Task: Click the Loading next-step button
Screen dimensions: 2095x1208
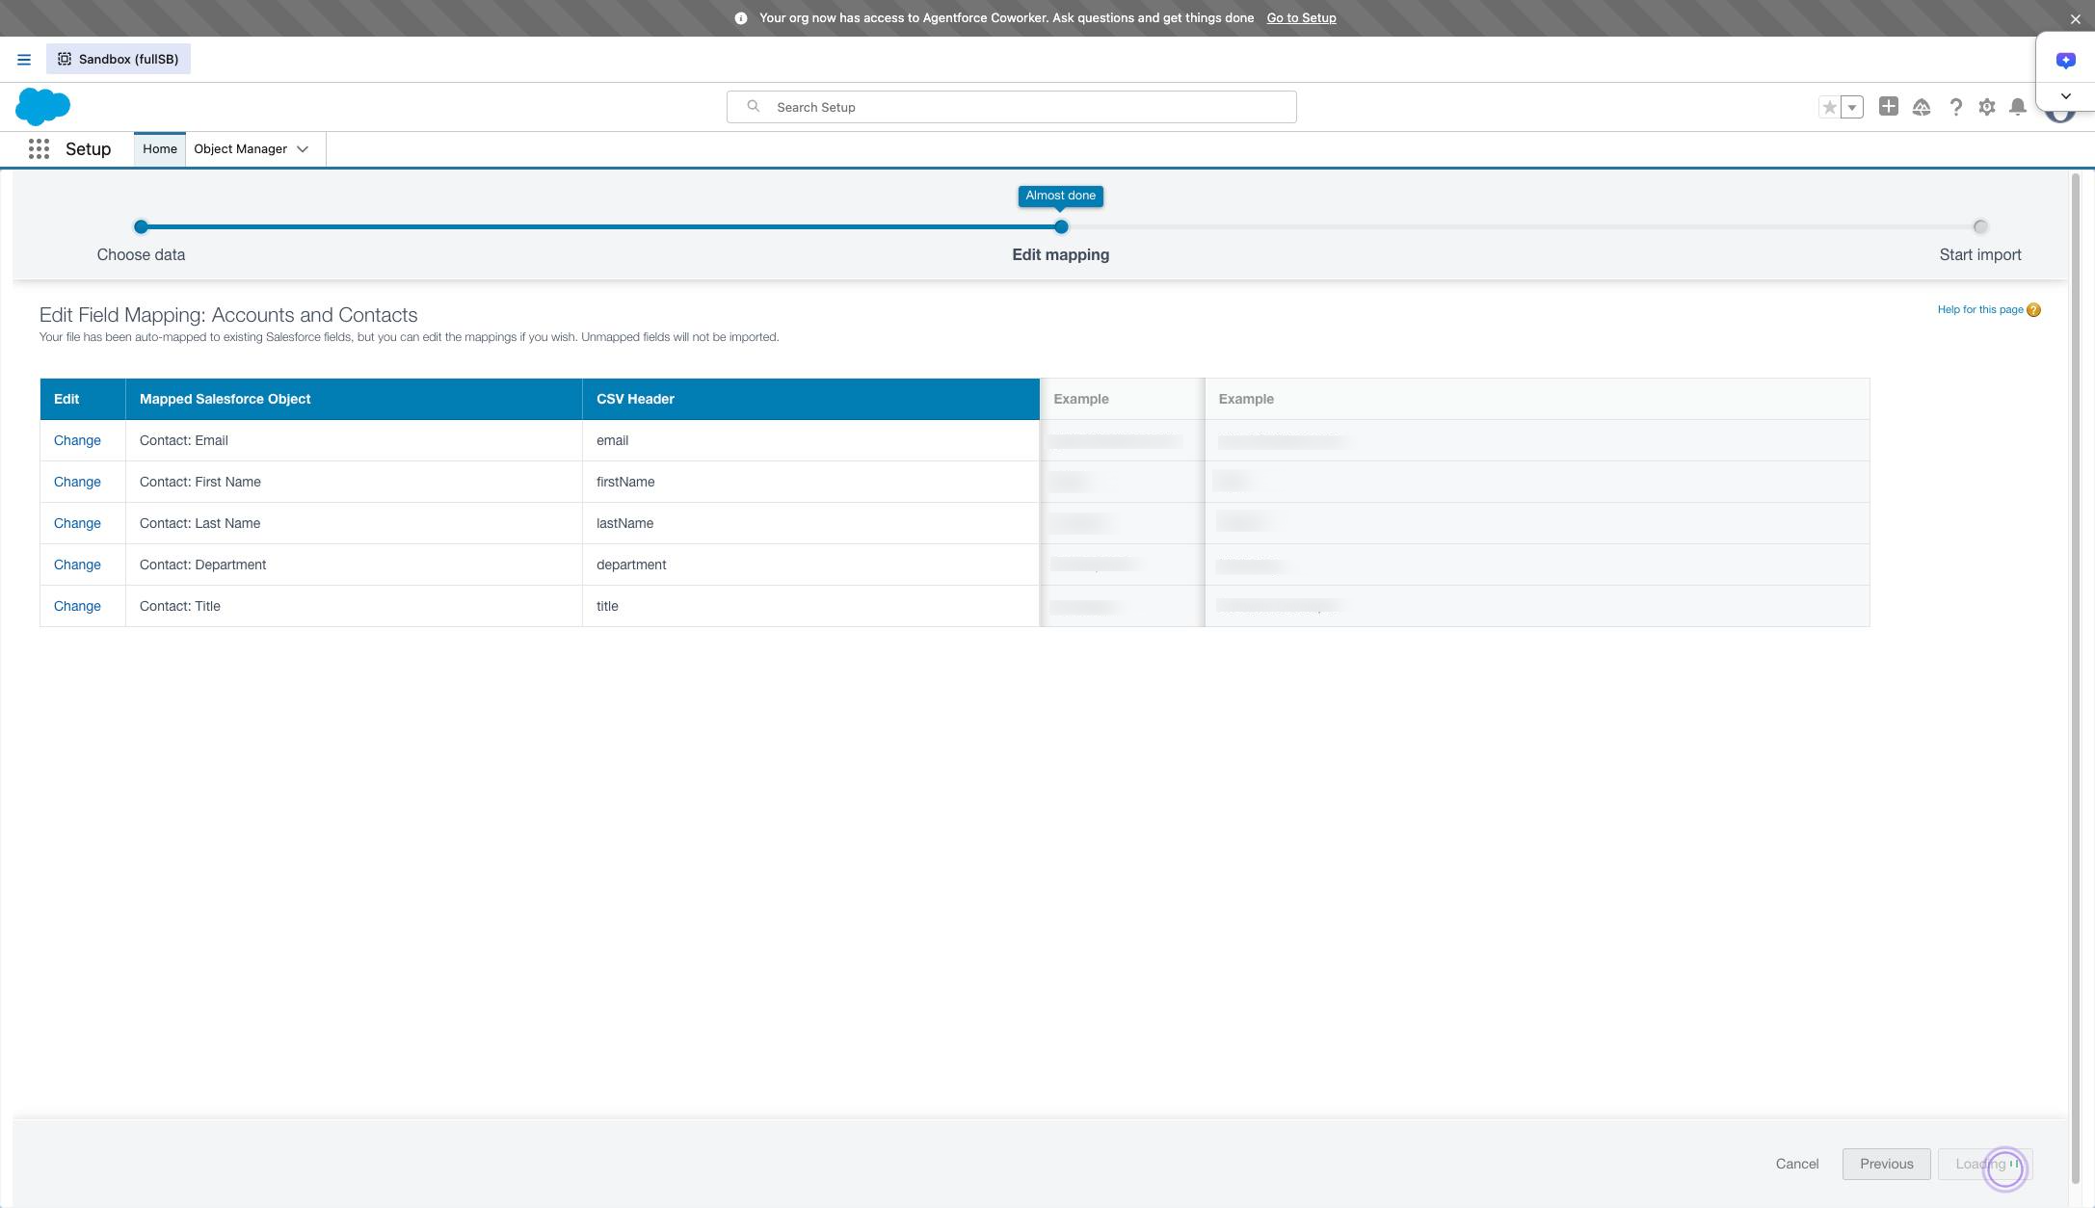Action: point(1985,1164)
